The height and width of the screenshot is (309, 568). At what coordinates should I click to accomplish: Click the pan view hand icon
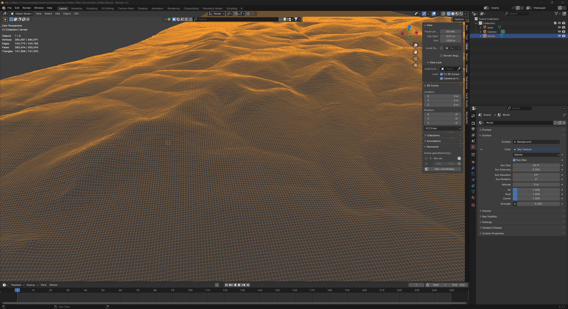click(x=415, y=52)
